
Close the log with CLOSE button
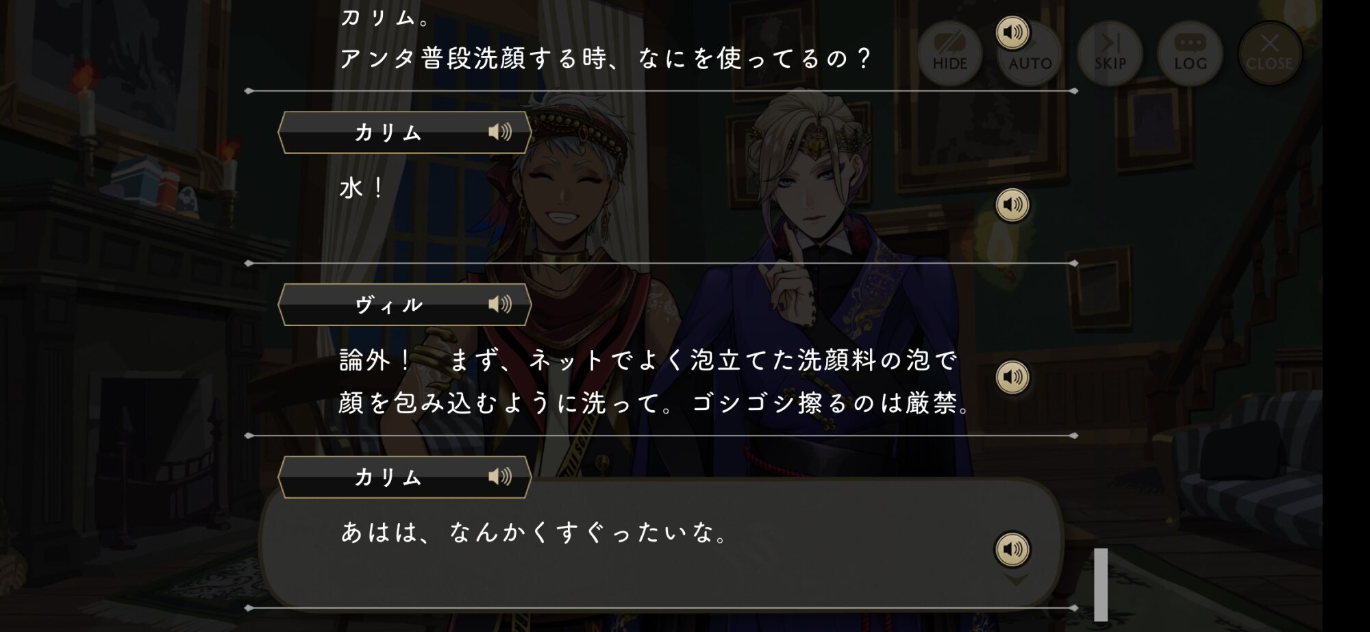[1269, 53]
